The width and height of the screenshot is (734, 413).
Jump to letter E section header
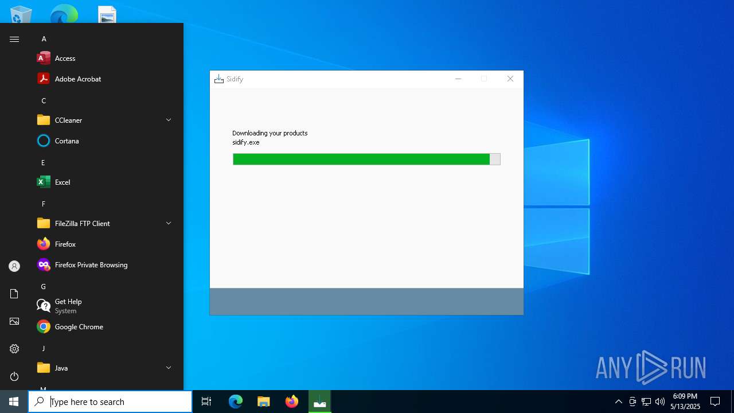[x=43, y=163]
